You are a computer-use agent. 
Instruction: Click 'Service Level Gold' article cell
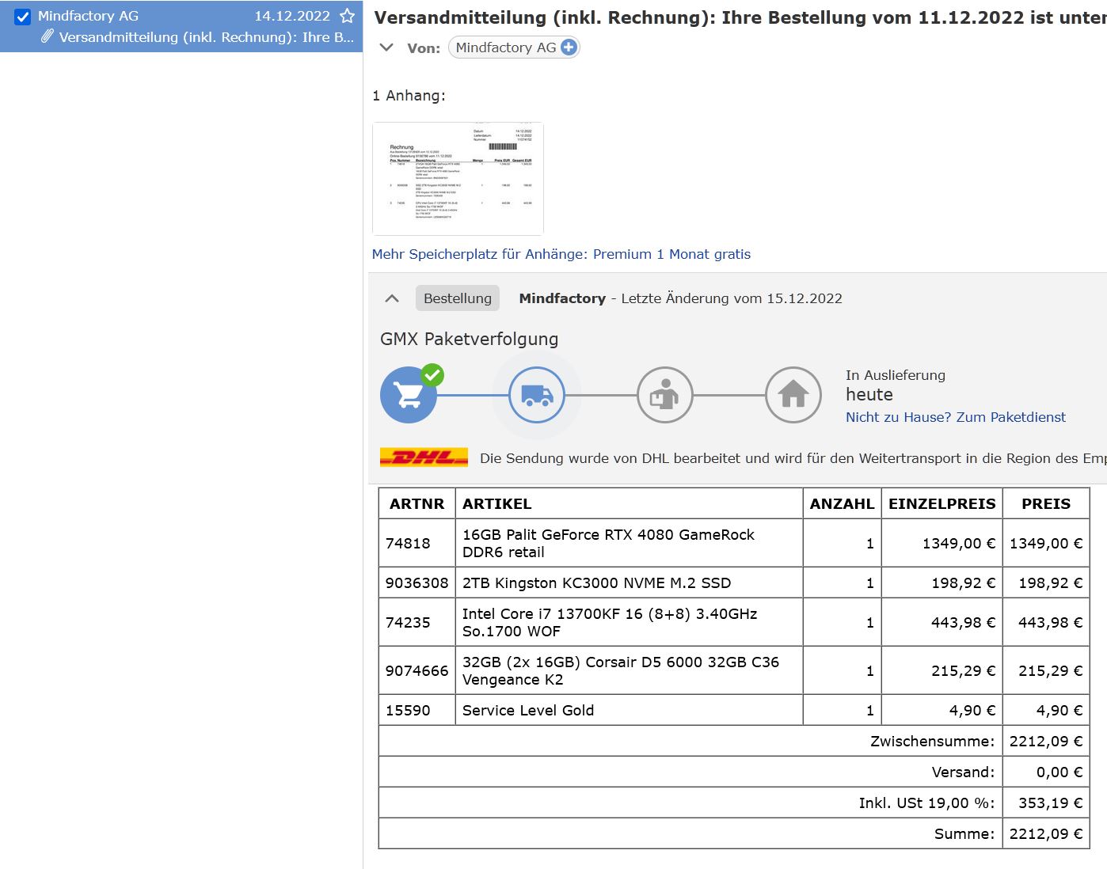pos(629,710)
